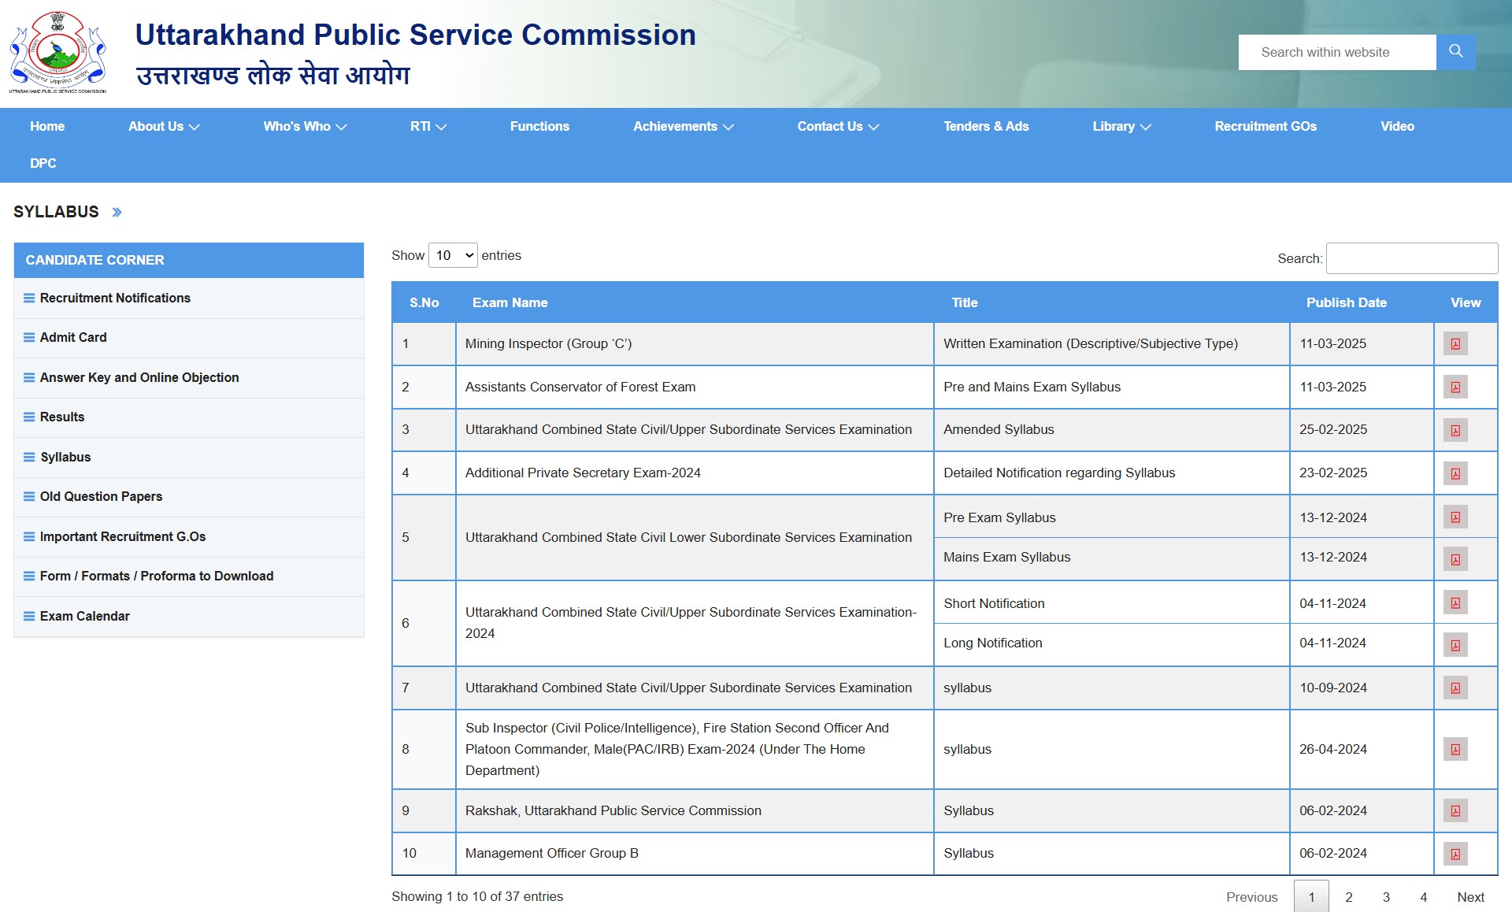Expand the Achievements dropdown menu

[x=683, y=126]
